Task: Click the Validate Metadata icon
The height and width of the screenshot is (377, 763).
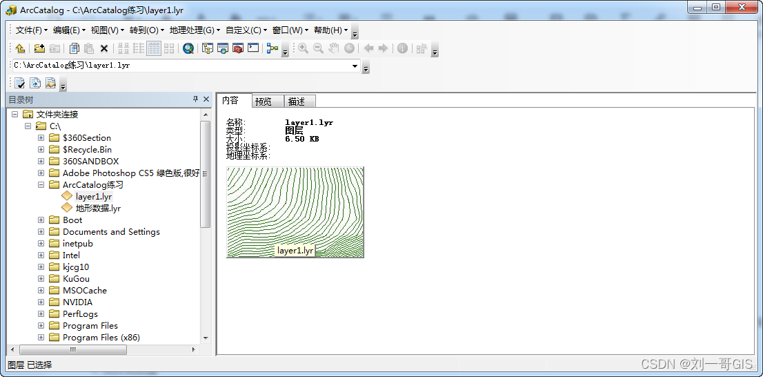Action: click(x=20, y=84)
